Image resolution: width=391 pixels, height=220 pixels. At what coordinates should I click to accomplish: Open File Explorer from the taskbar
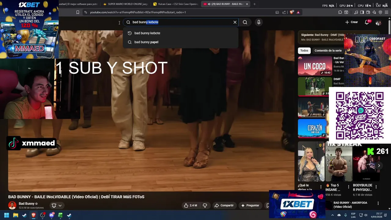coord(16,215)
